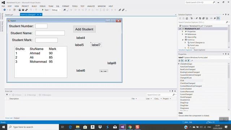Click the Save toolbar icon
Image resolution: width=231 pixels, height=130 pixels.
tap(23, 10)
